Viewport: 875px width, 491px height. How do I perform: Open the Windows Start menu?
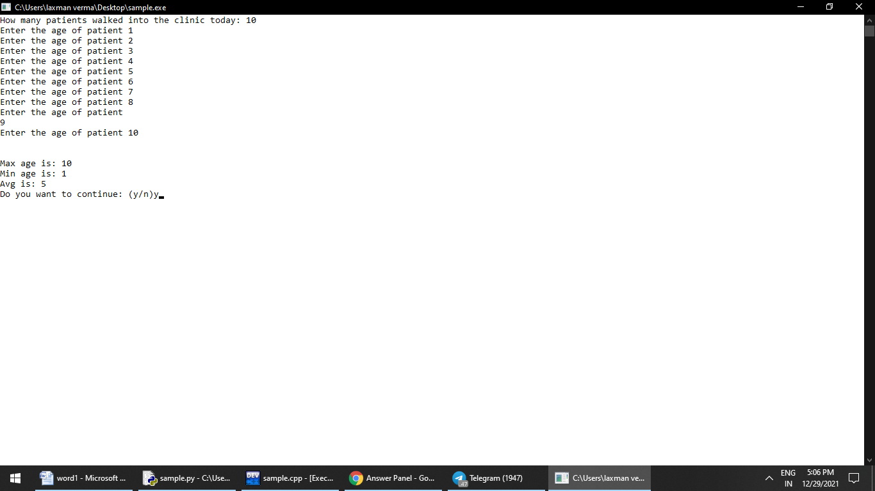15,478
